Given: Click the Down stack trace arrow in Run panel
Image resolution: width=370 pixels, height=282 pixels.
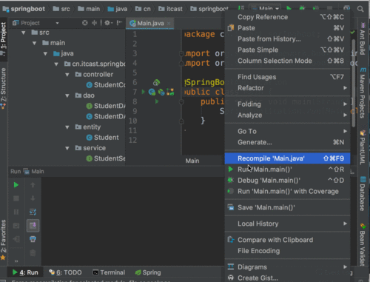Looking at the screenshot, I should (33, 198).
